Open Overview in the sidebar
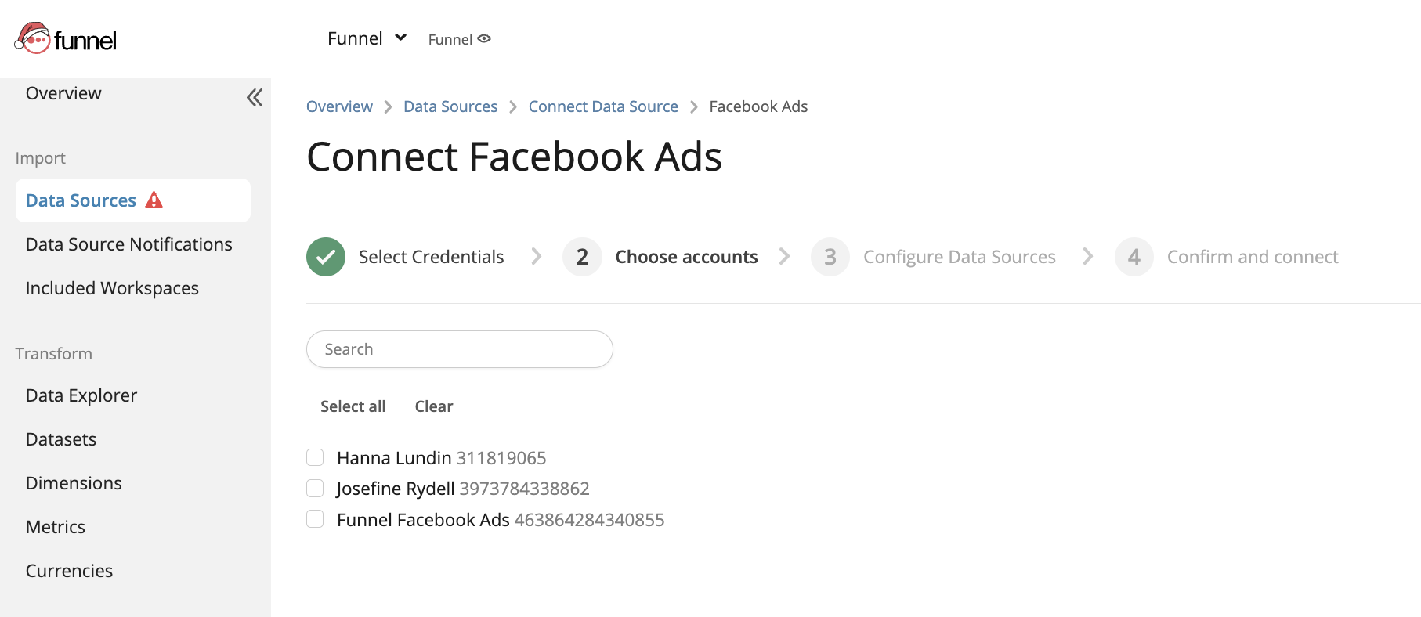 pyautogui.click(x=63, y=93)
